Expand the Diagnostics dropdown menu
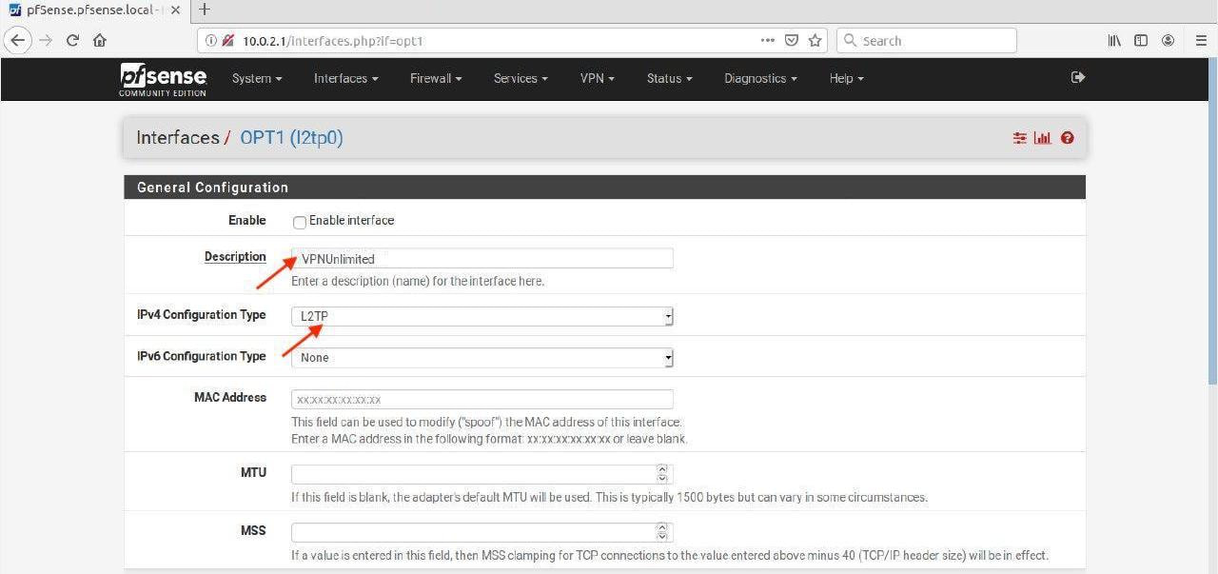The height and width of the screenshot is (574, 1218). [x=759, y=79]
